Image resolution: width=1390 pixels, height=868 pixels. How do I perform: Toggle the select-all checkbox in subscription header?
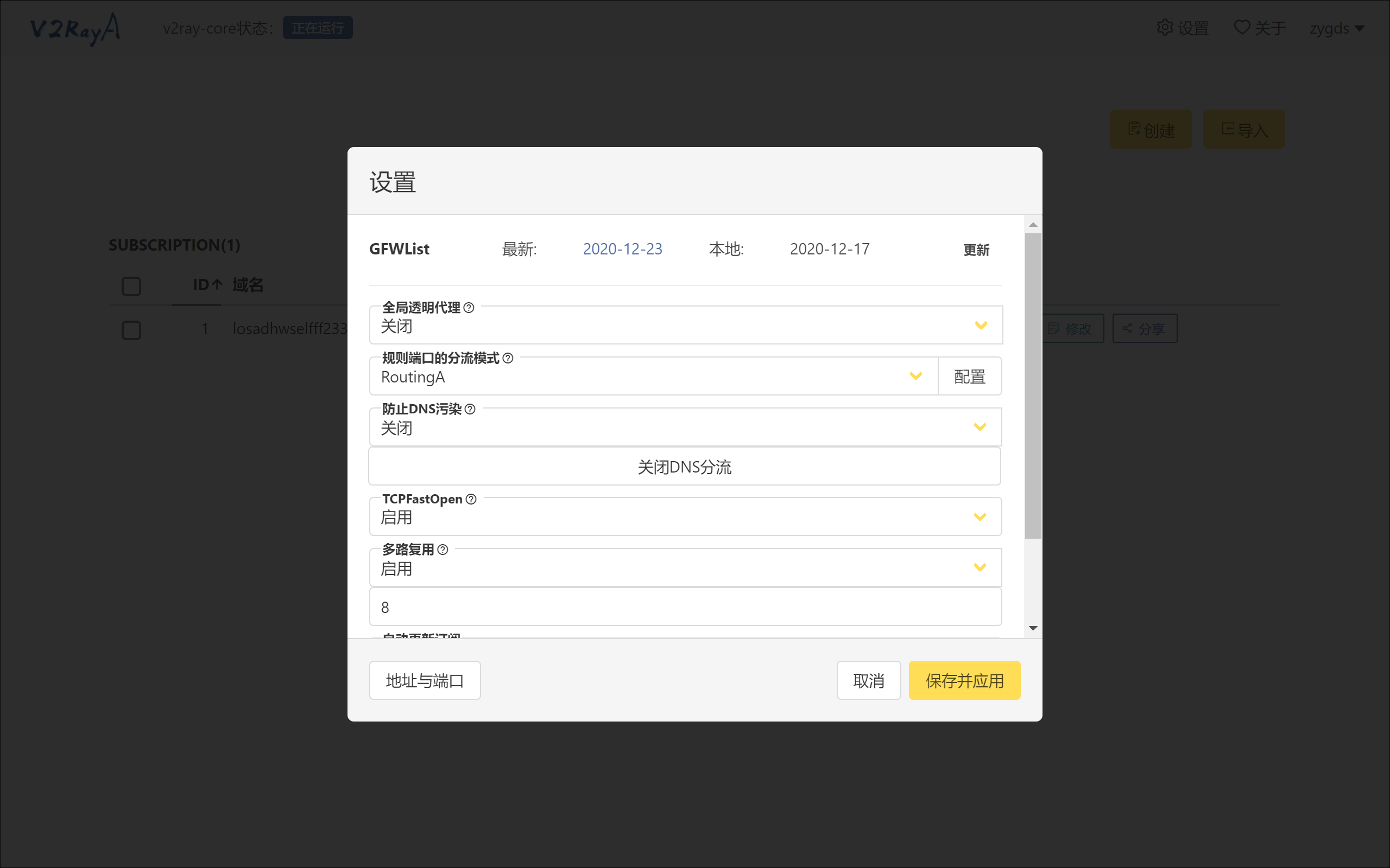click(131, 286)
